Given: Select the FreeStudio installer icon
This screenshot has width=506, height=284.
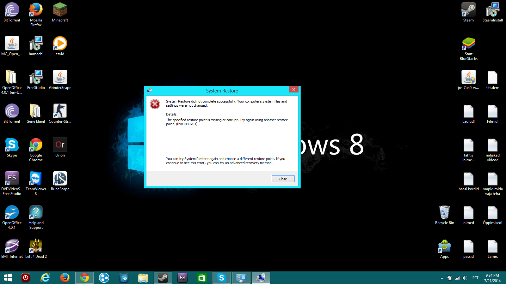Looking at the screenshot, I should (36, 80).
